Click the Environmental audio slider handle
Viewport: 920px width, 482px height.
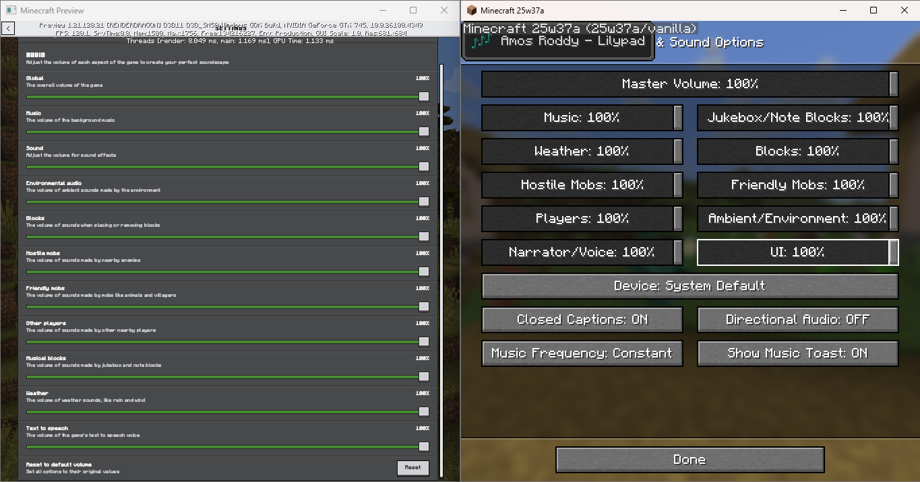click(424, 202)
